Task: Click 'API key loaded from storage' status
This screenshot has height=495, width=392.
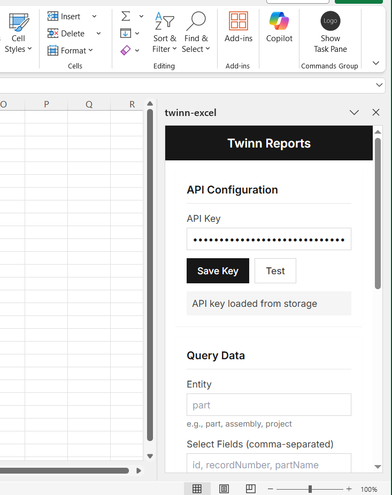Action: click(x=269, y=304)
